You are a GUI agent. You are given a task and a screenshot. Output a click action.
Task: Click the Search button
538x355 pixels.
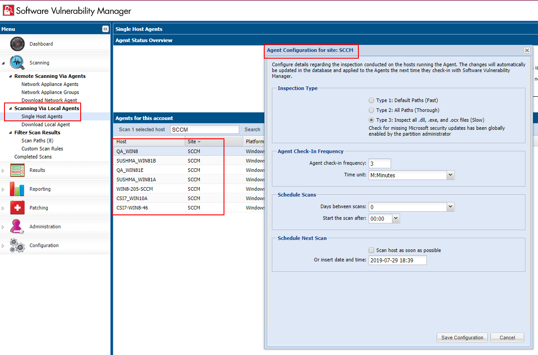pos(252,129)
